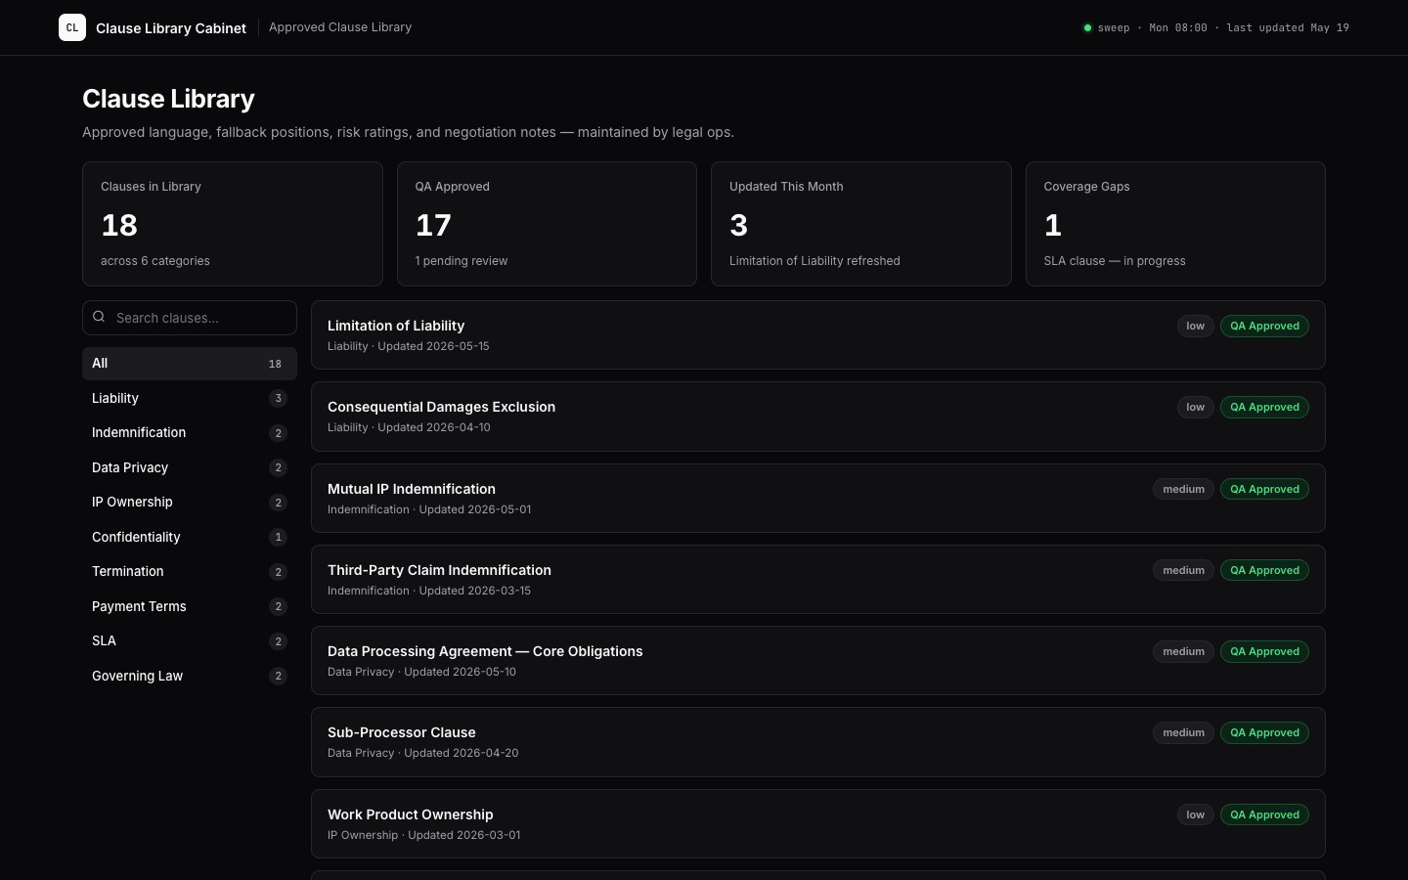
Task: Open the Mutual IP Indemnification clause
Action: [817, 498]
